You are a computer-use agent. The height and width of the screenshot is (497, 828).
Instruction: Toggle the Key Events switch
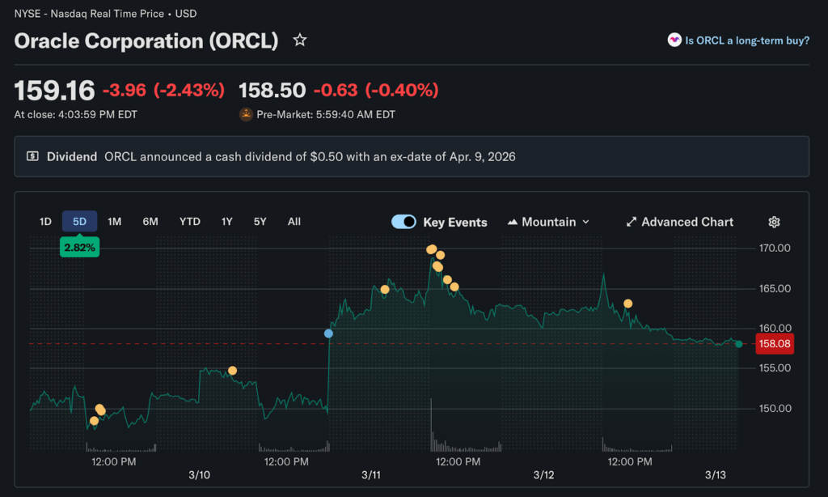click(403, 222)
